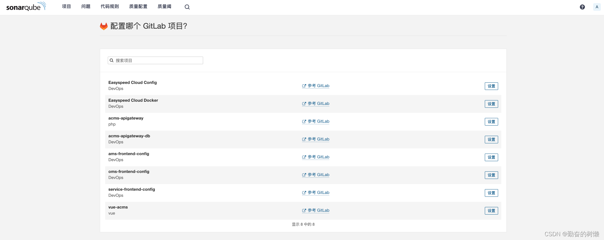Open the 项目 menu item
Screen dimensions: 604x240
point(66,7)
